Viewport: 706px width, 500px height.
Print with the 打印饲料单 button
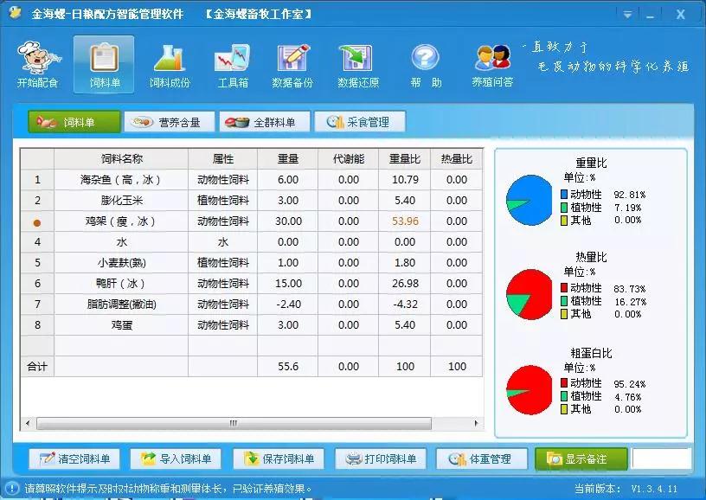pos(381,459)
